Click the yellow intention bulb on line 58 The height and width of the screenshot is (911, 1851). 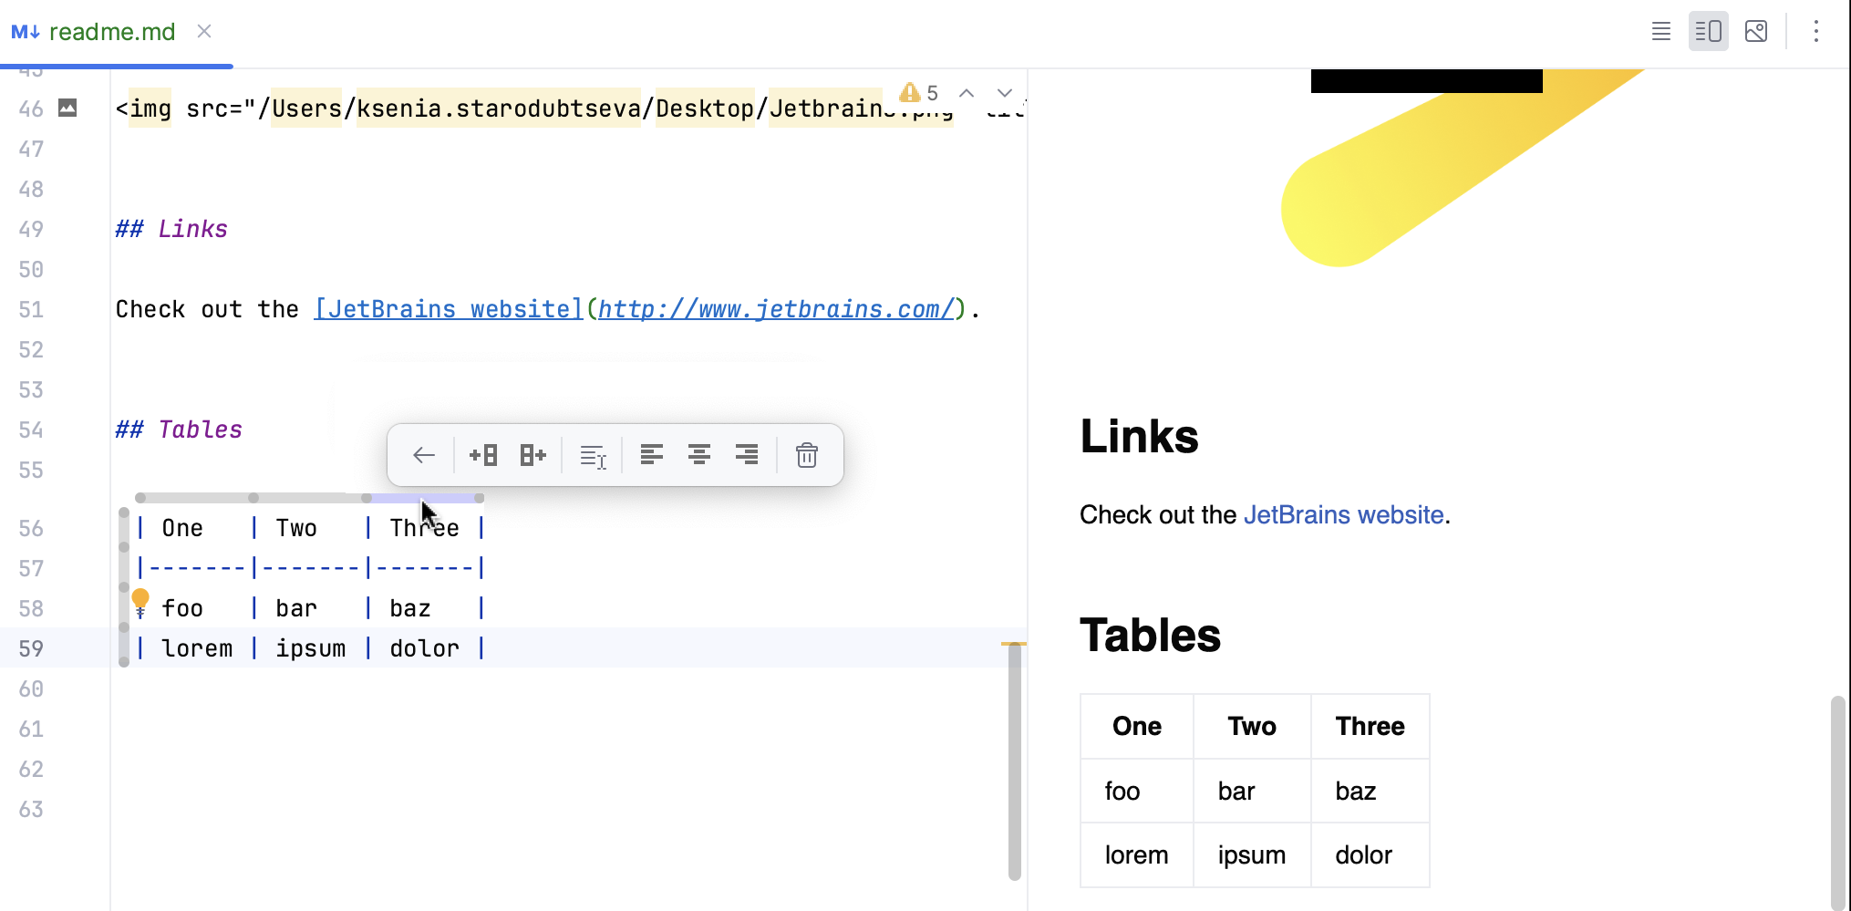click(x=140, y=599)
